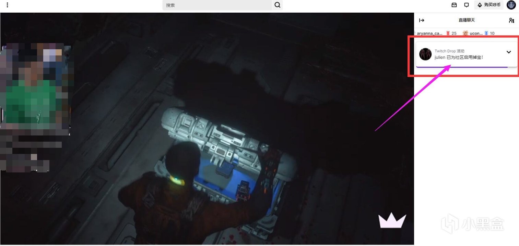Click the 直播聊天 chat header title

(x=467, y=20)
